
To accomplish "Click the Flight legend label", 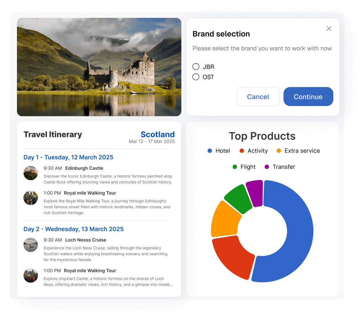I will pos(248,167).
